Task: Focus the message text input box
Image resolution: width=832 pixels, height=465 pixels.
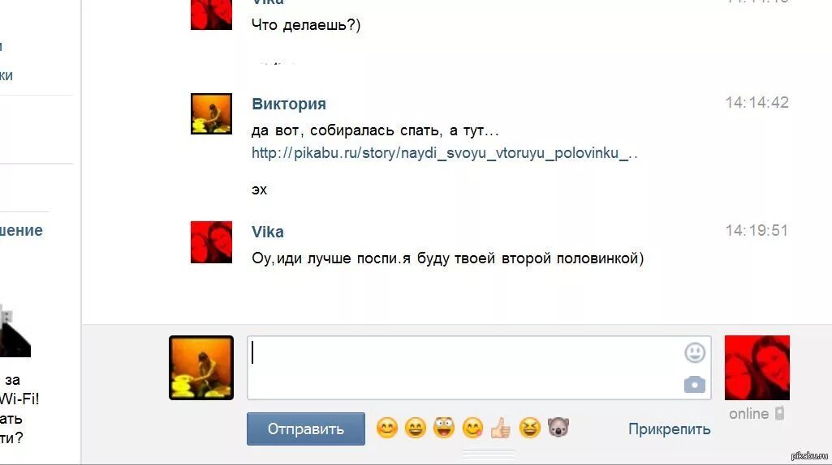Action: [479, 368]
